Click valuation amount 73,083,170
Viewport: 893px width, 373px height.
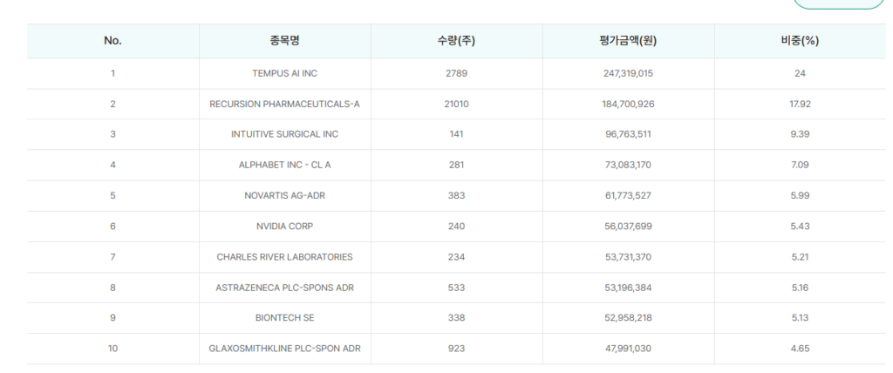click(x=628, y=165)
